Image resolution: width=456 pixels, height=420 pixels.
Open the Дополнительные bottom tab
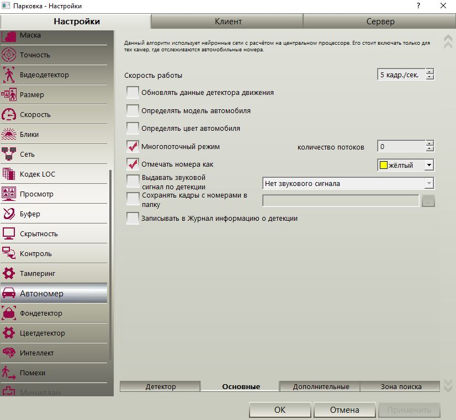pyautogui.click(x=321, y=386)
